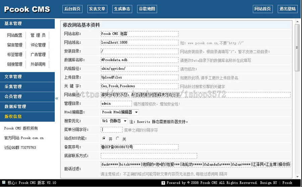Click the help question mark icon in footer

[x=163, y=183]
